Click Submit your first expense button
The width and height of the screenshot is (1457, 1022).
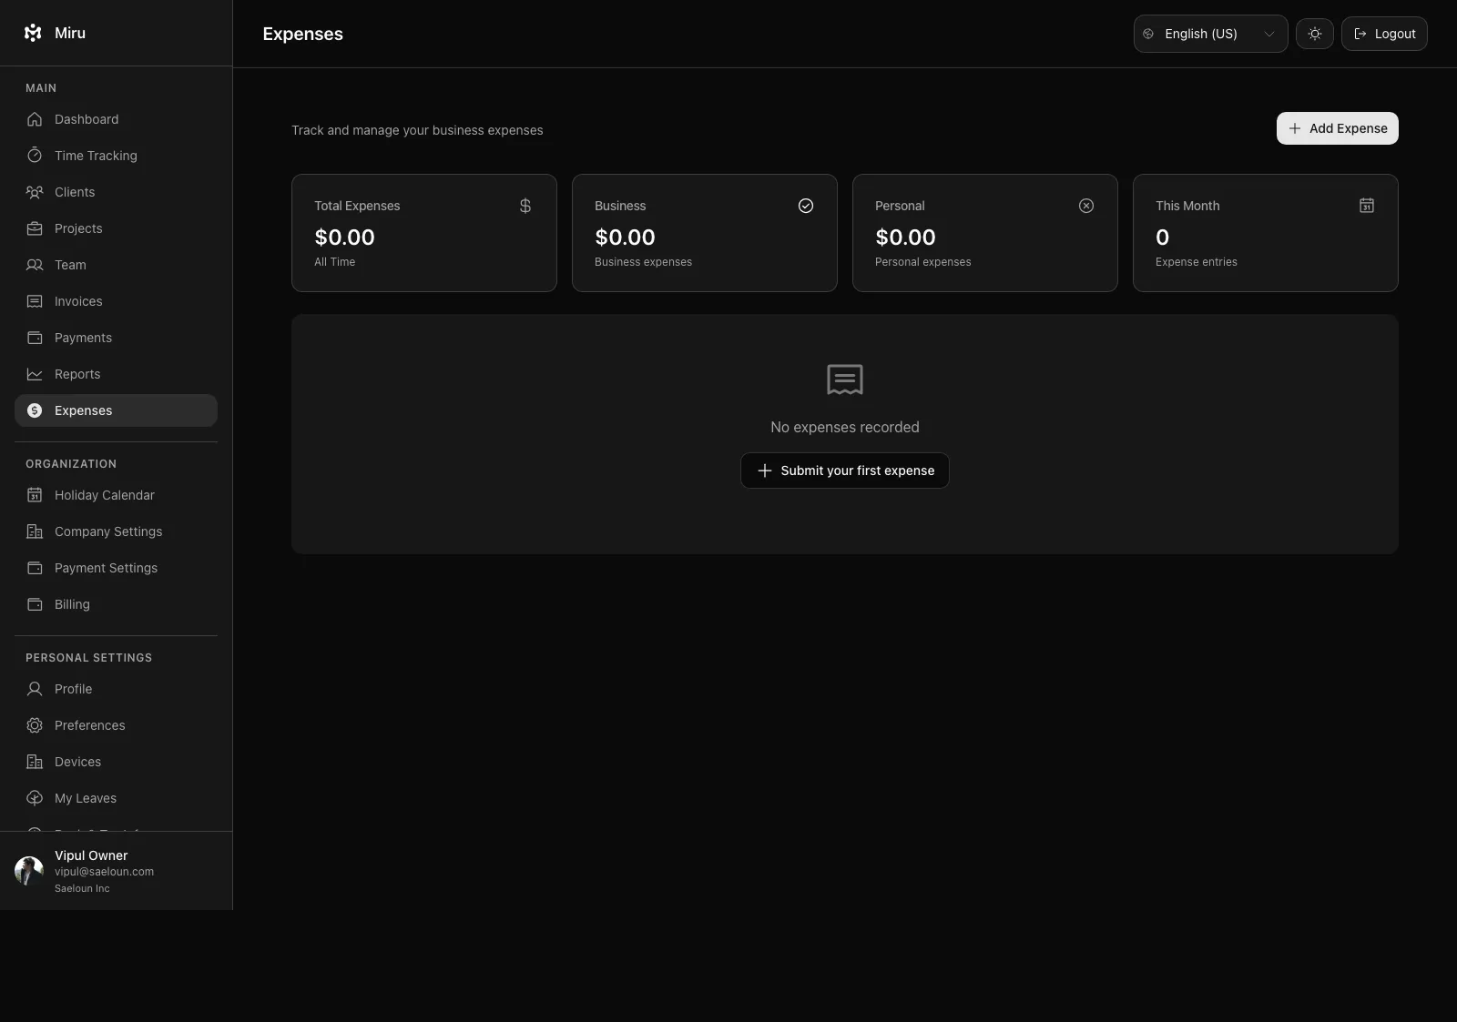click(845, 471)
